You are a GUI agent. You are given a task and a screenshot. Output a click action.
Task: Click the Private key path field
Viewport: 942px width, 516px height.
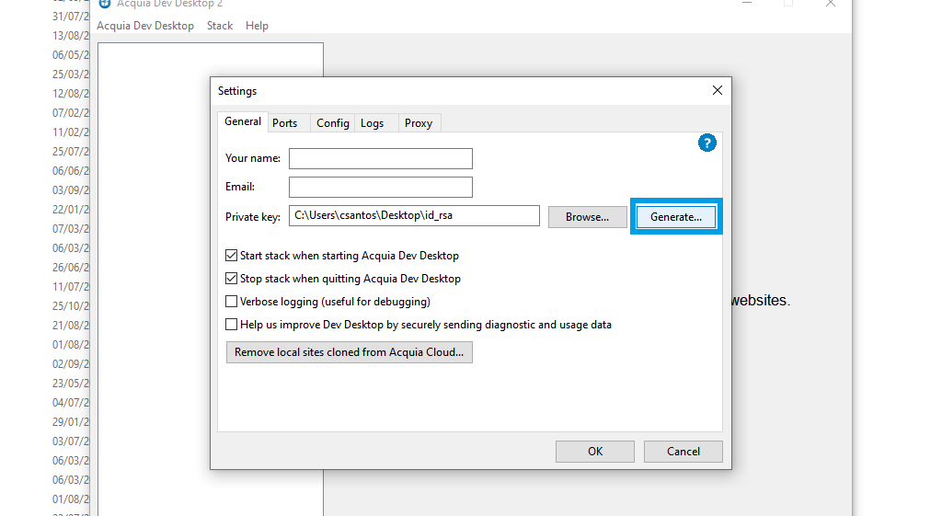tap(414, 216)
